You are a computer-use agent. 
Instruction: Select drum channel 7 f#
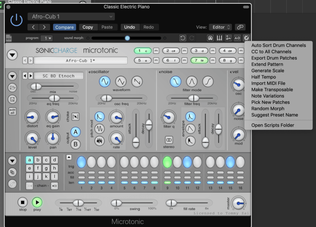tap(199, 60)
